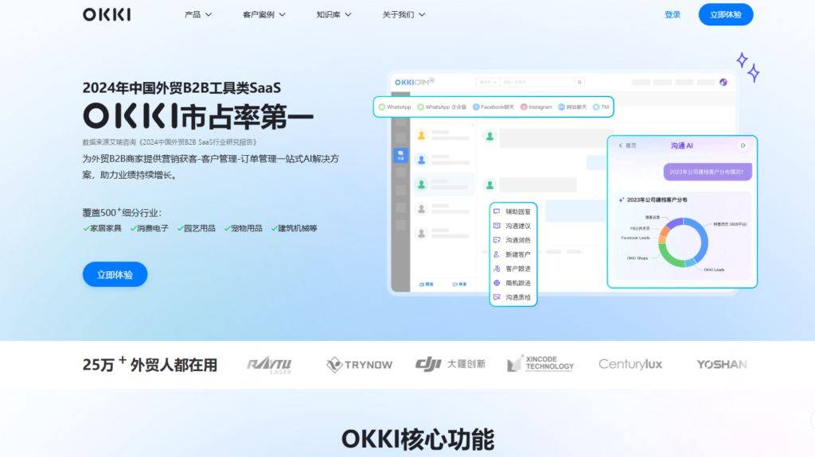Click the donut chart in 沟通 AI panel
Screen dimensions: 815x457
(x=684, y=241)
